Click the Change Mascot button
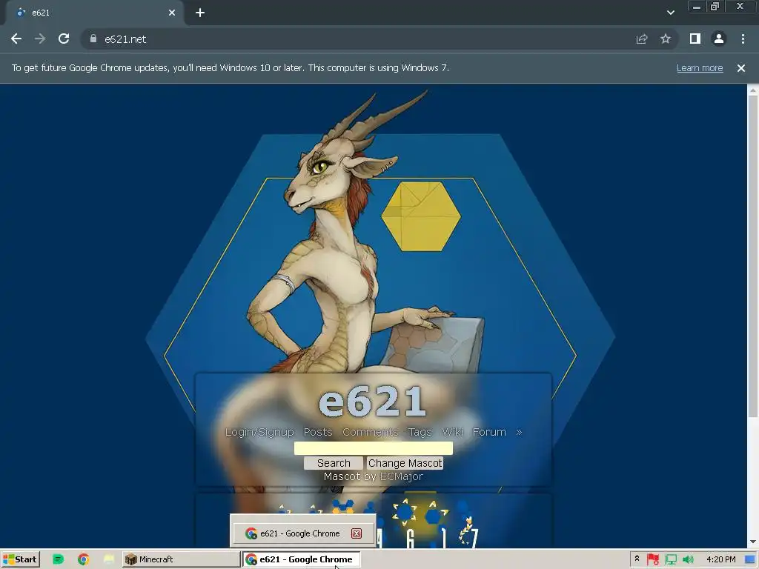 (405, 463)
